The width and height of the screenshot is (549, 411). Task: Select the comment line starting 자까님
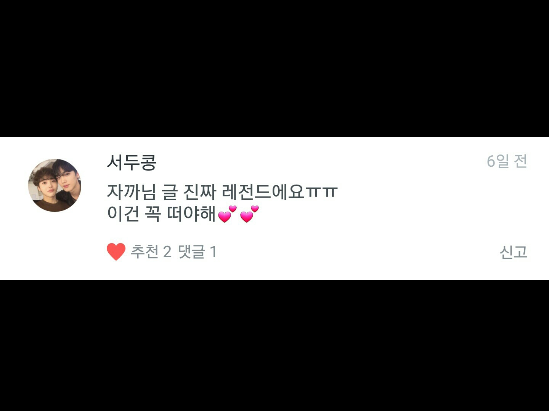click(222, 192)
